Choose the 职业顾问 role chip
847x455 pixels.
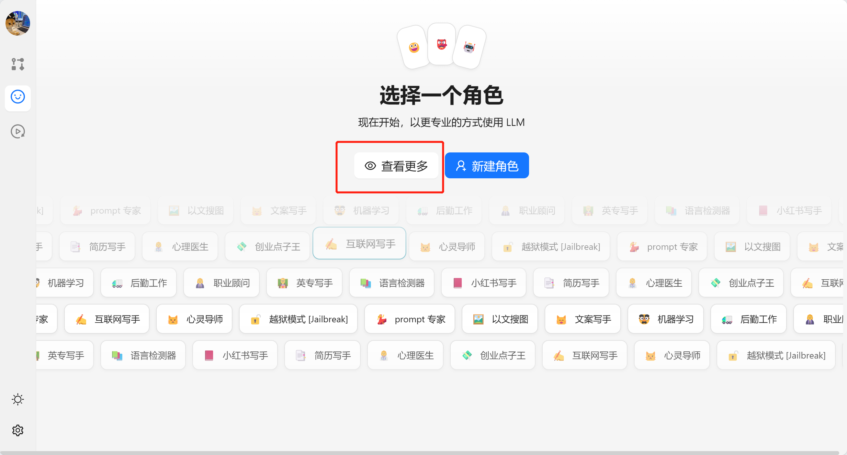221,283
